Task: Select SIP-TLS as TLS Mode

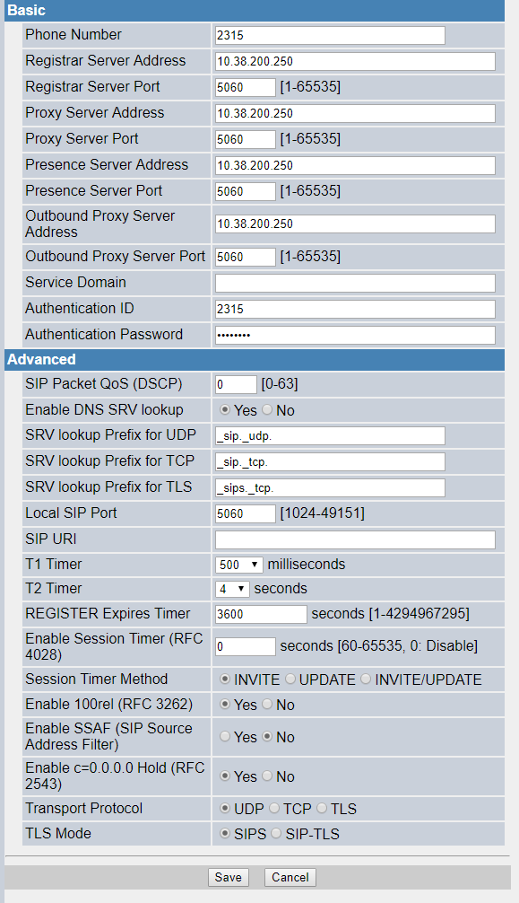Action: tap(276, 833)
